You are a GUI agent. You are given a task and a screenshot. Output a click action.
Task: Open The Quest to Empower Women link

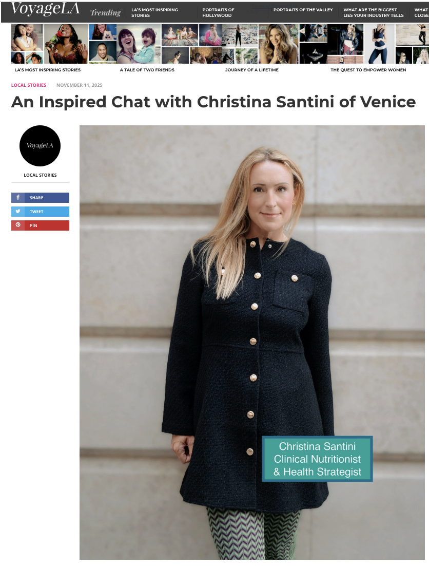tap(368, 70)
